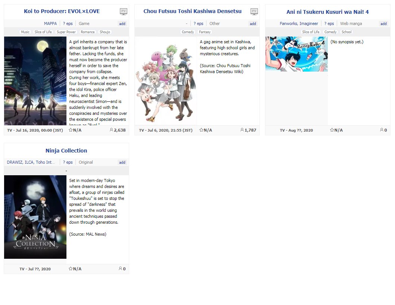Viewport: 395px width, 305px height.
Task: Add Chou Futsuu Toshi Kashiwa Densetsu to list
Action: pos(253,23)
